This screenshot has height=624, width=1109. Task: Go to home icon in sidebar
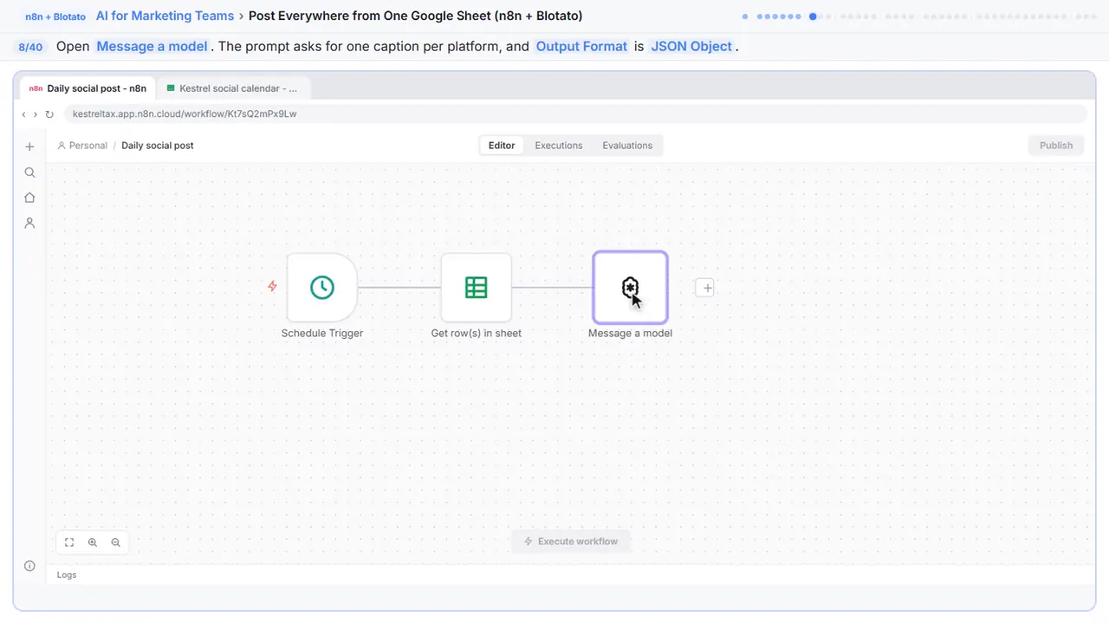[29, 198]
